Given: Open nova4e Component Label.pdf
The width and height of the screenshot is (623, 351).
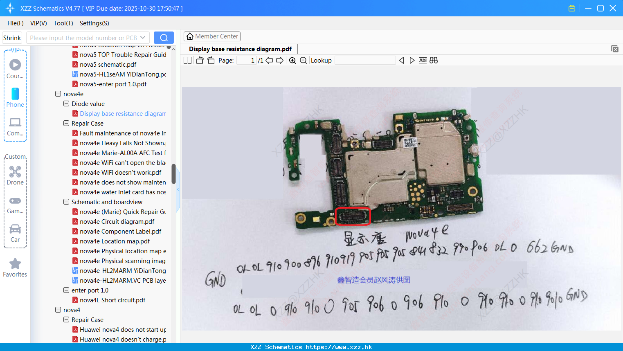Looking at the screenshot, I should (120, 232).
